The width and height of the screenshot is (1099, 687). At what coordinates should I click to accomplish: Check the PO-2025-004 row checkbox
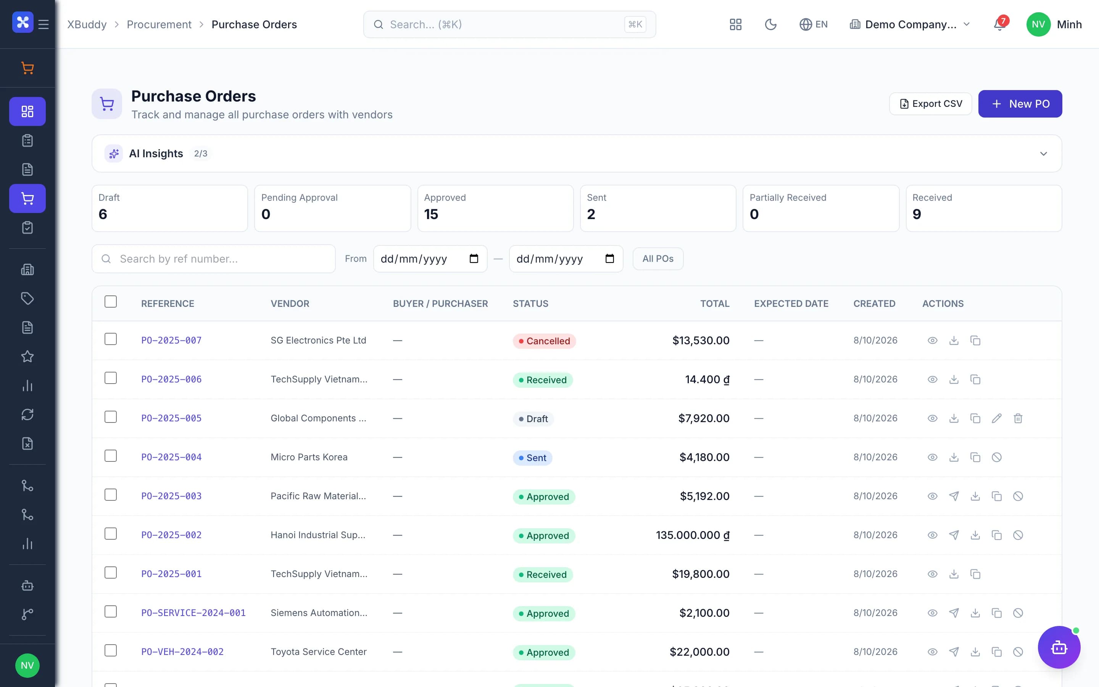point(110,456)
